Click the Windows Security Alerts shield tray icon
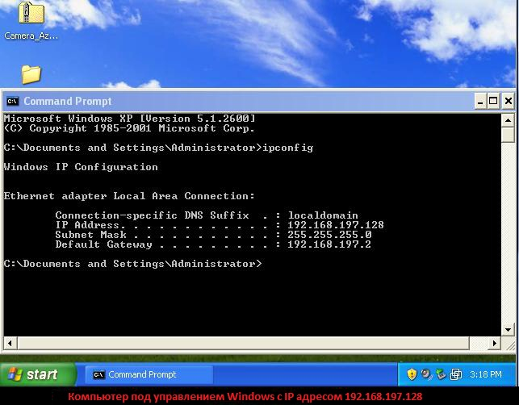This screenshot has width=519, height=405. coord(412,374)
